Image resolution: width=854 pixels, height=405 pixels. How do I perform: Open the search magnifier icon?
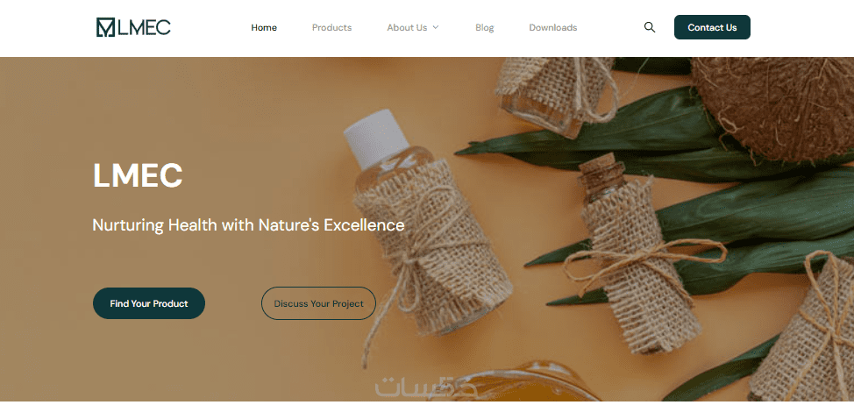[x=649, y=27]
